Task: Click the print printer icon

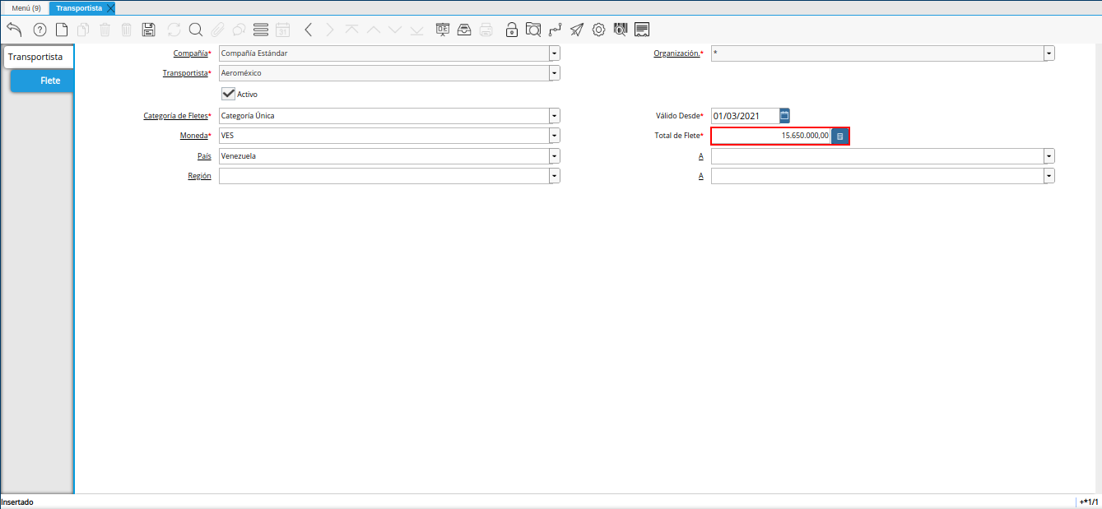Action: click(486, 30)
